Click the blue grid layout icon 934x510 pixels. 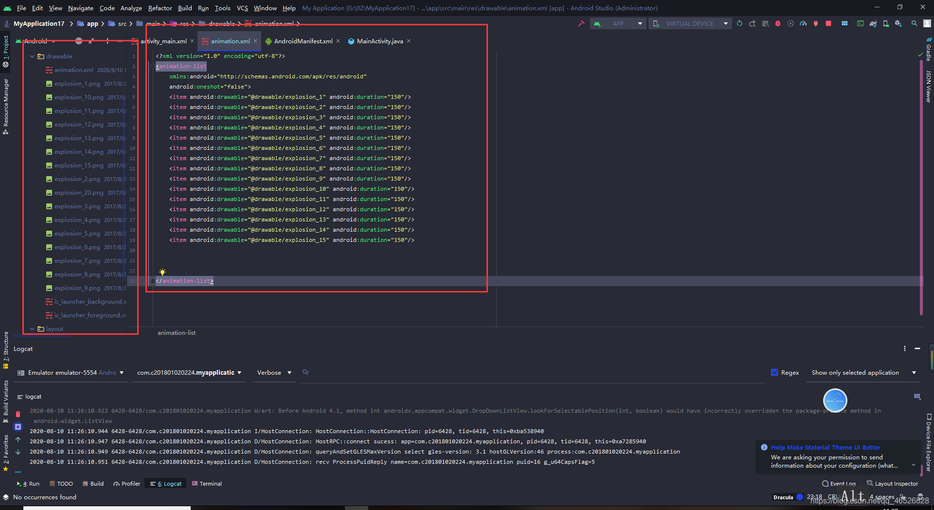844,23
